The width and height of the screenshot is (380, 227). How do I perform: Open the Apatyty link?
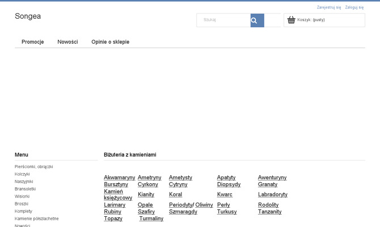226,178
